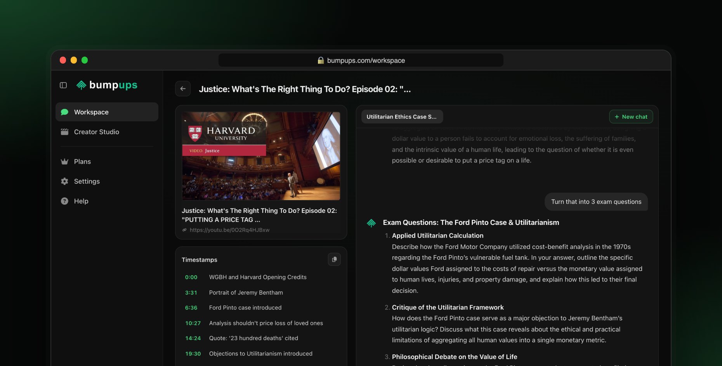Maximize the window with the green button
Viewport: 722px width, 366px height.
click(x=85, y=60)
